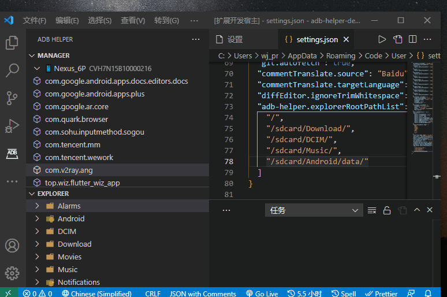Select the Notifications folder row

[x=117, y=282]
